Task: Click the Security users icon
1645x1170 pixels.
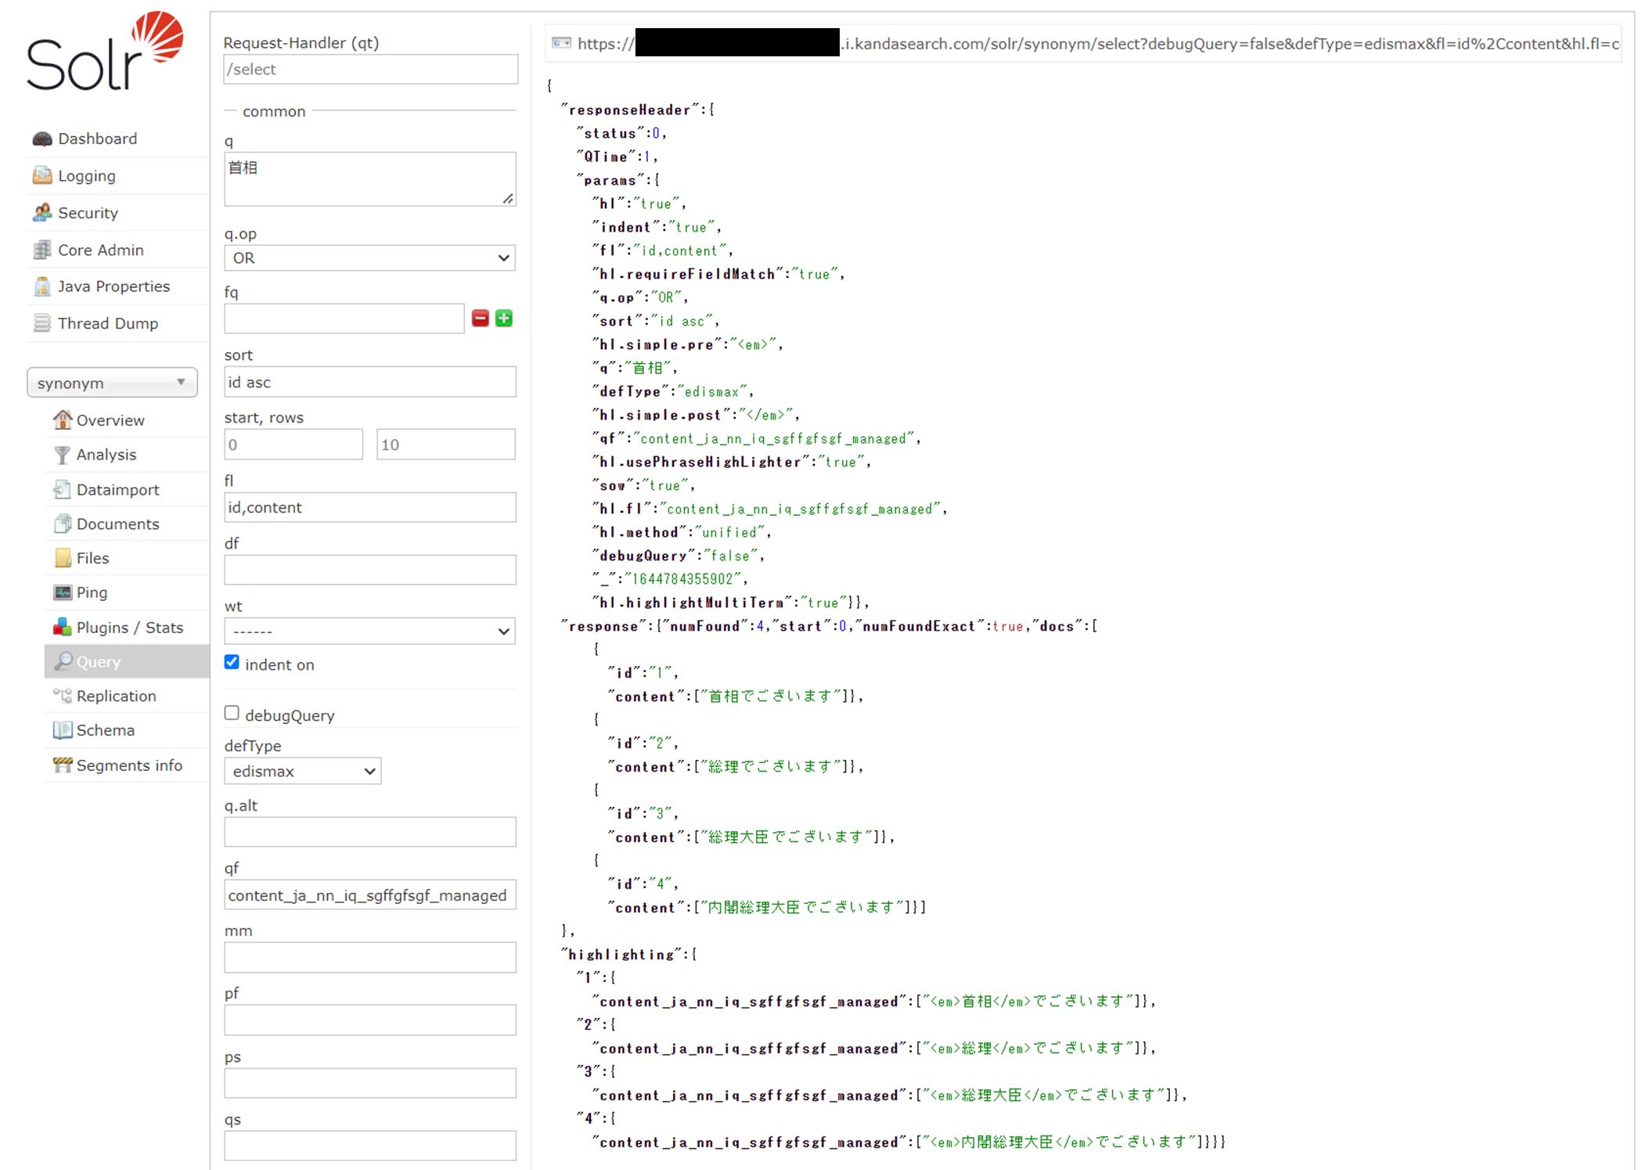Action: (x=42, y=212)
